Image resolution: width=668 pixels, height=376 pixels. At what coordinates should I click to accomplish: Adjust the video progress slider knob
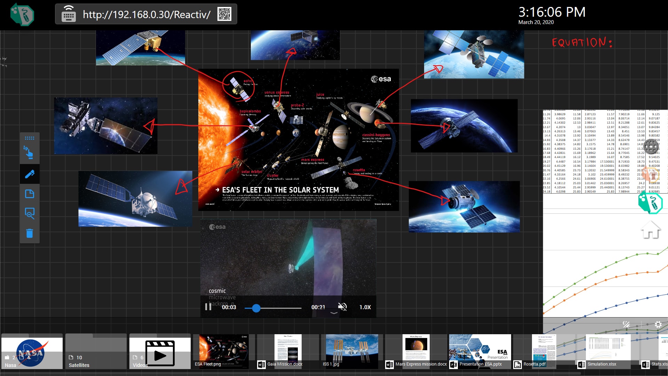pyautogui.click(x=256, y=308)
